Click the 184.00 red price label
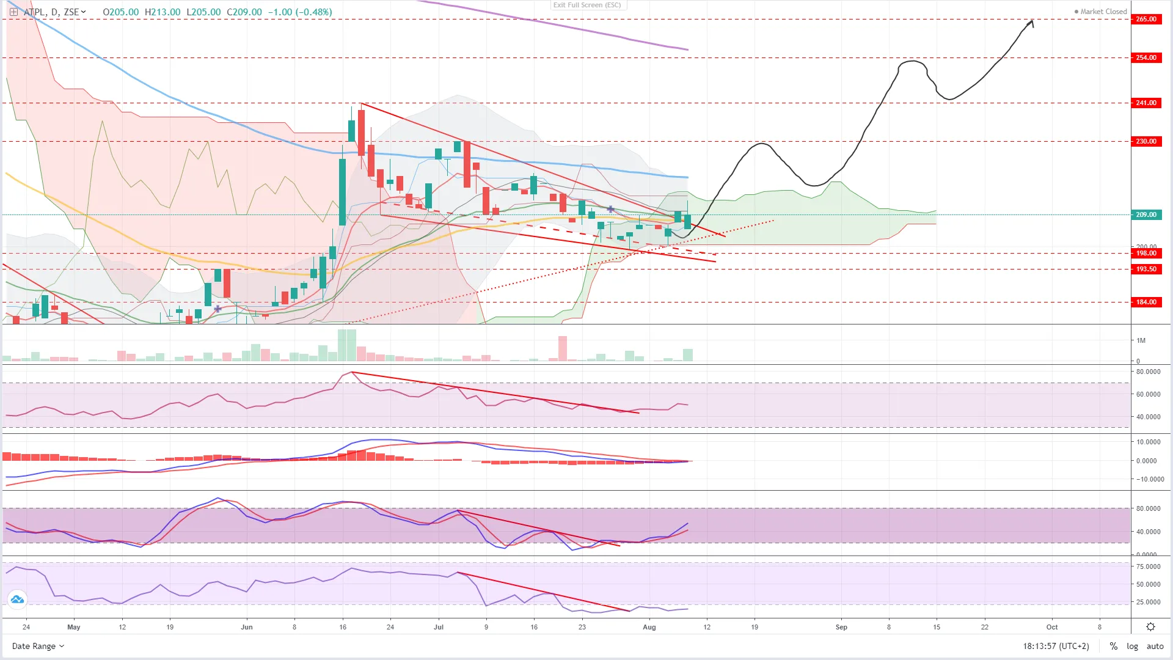This screenshot has width=1173, height=660. [1146, 302]
